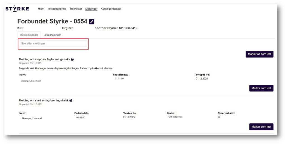Edit union details with pencil icon
The image size is (286, 144).
tap(92, 22)
